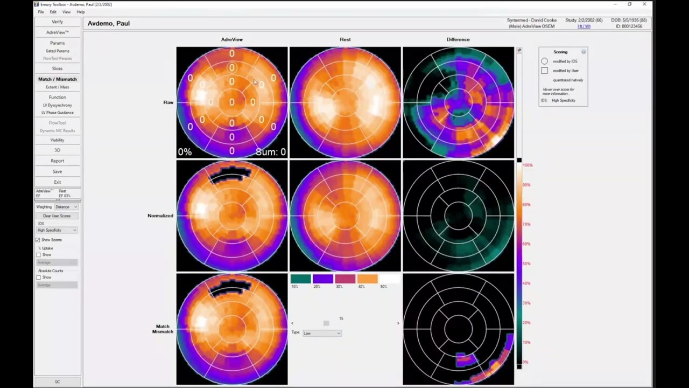
Task: Click the Normalized Rest polar map
Action: click(x=345, y=216)
